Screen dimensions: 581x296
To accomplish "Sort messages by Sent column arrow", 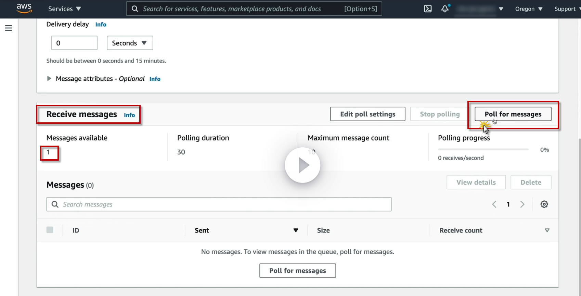I will (x=296, y=230).
